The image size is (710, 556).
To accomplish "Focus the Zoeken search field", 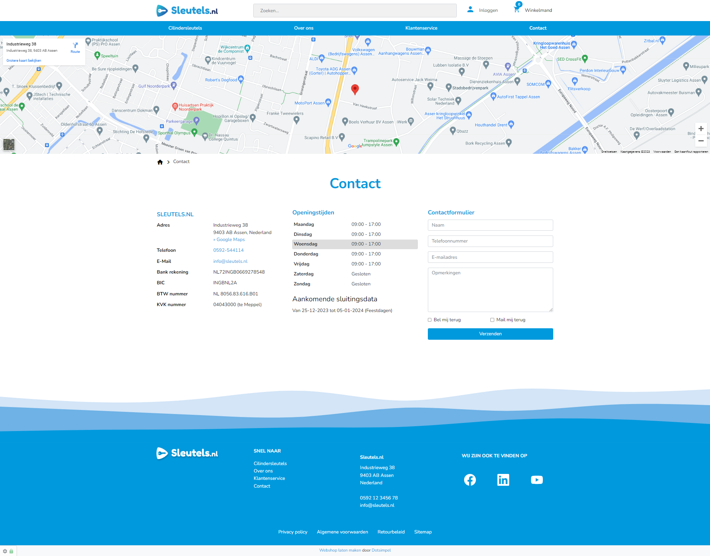I will click(355, 11).
